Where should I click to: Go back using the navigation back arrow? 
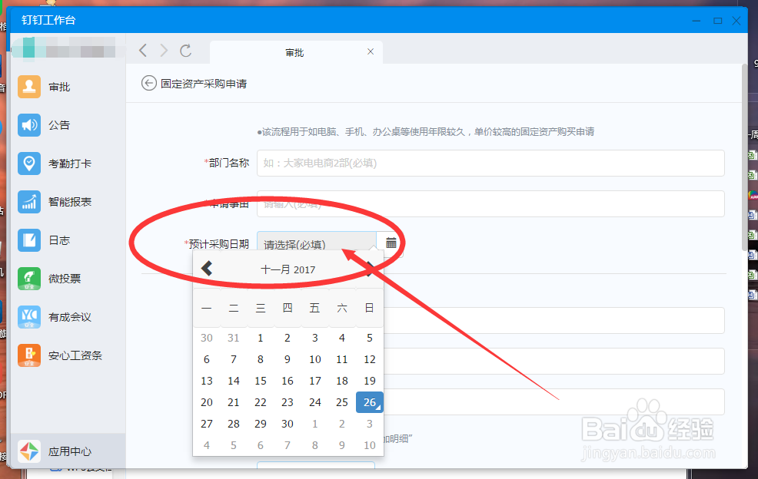click(x=142, y=51)
